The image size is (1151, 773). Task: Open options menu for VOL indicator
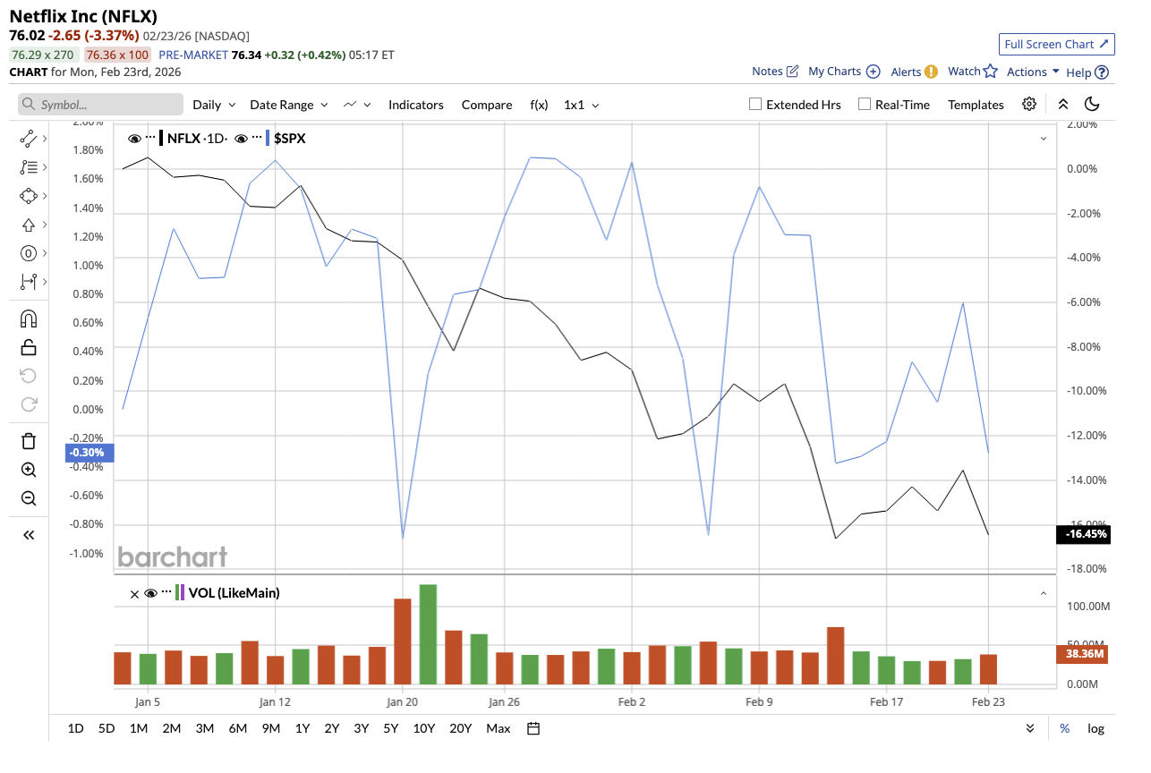point(166,592)
